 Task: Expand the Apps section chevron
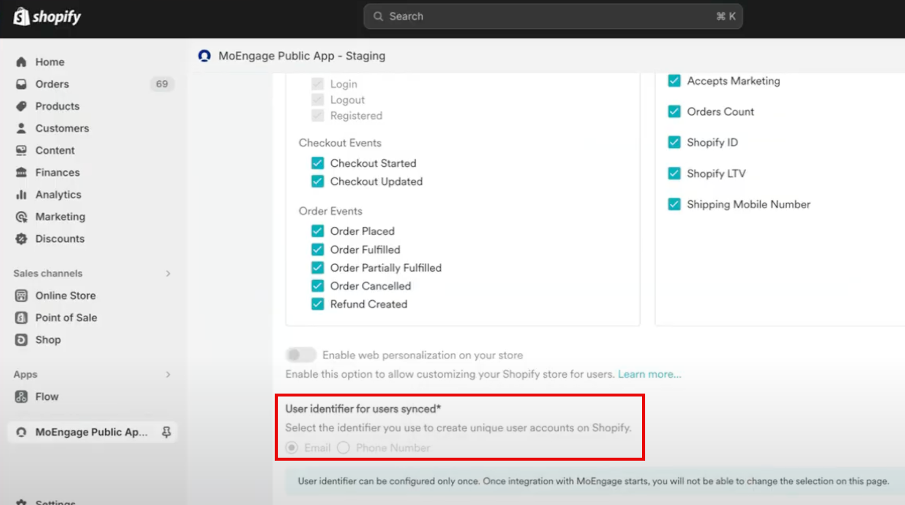[168, 374]
